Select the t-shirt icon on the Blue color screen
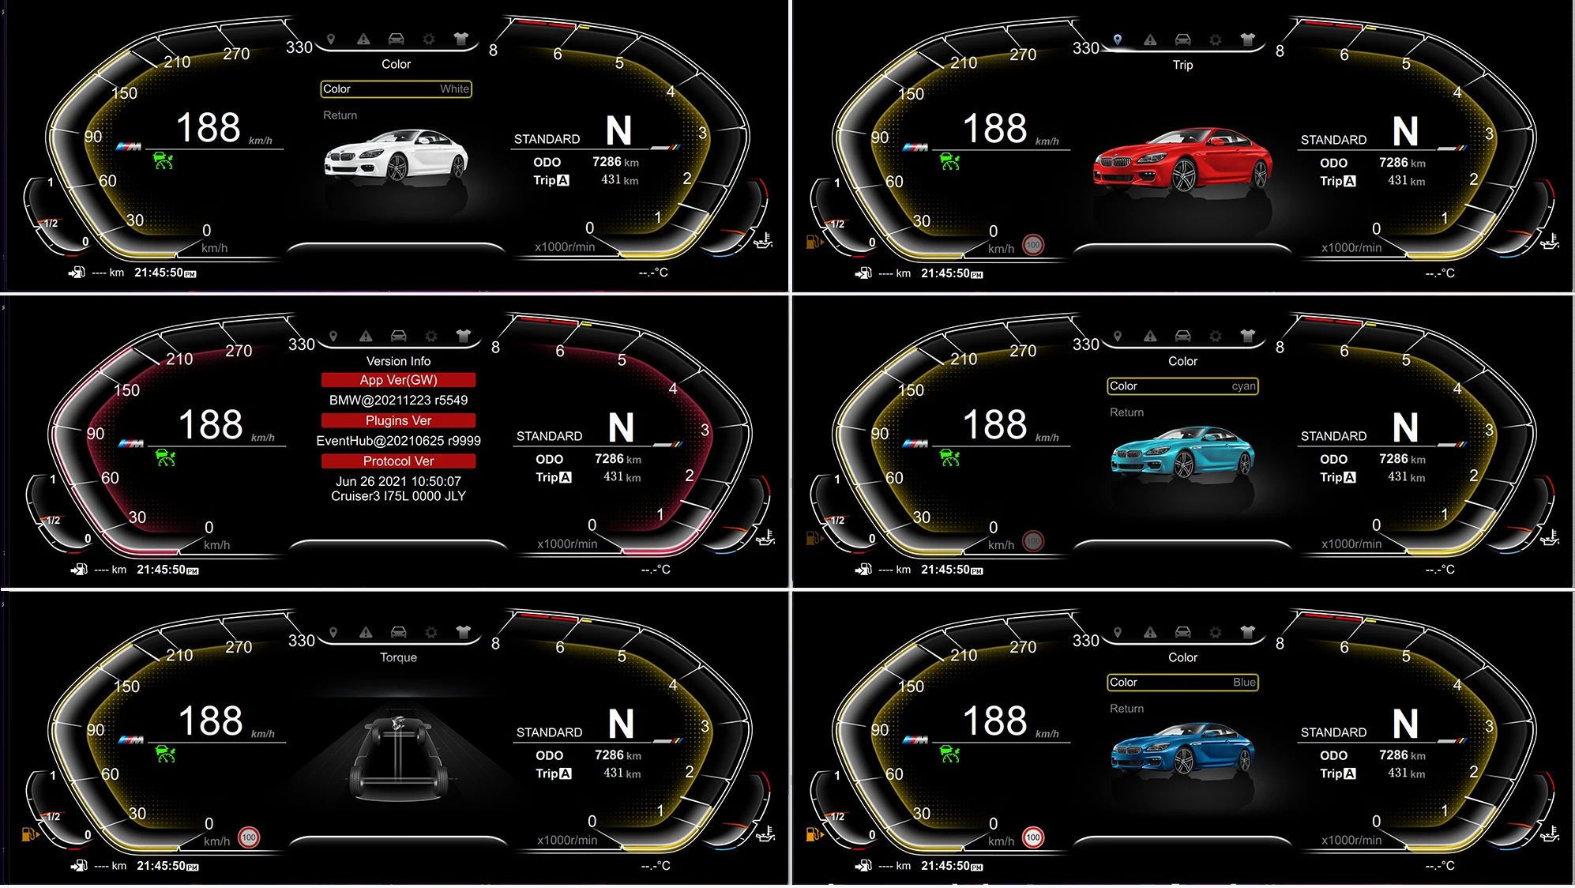 click(1248, 632)
